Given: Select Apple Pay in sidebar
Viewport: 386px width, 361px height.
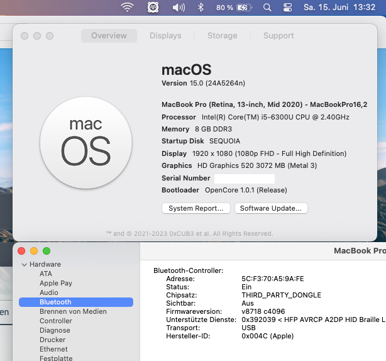Looking at the screenshot, I should coord(56,283).
